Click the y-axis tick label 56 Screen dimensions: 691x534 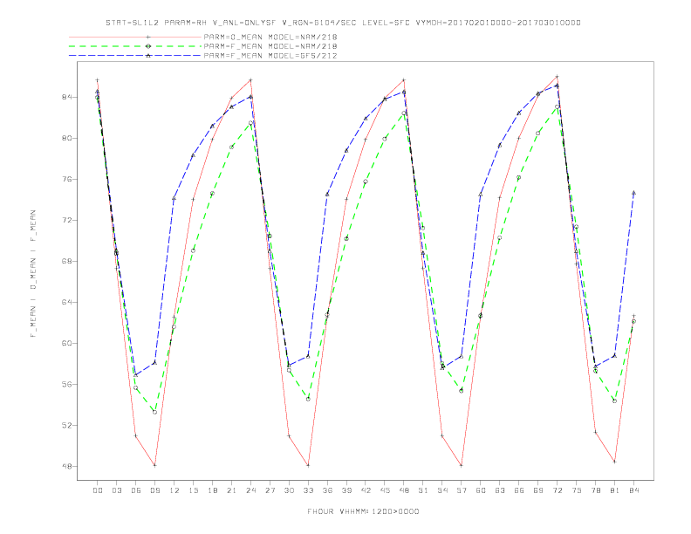(67, 384)
